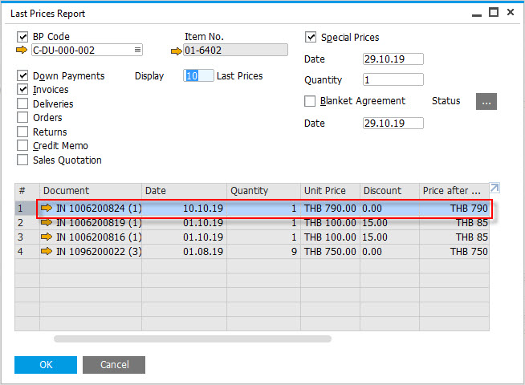Minimize the Last Prices Report window

477,14
